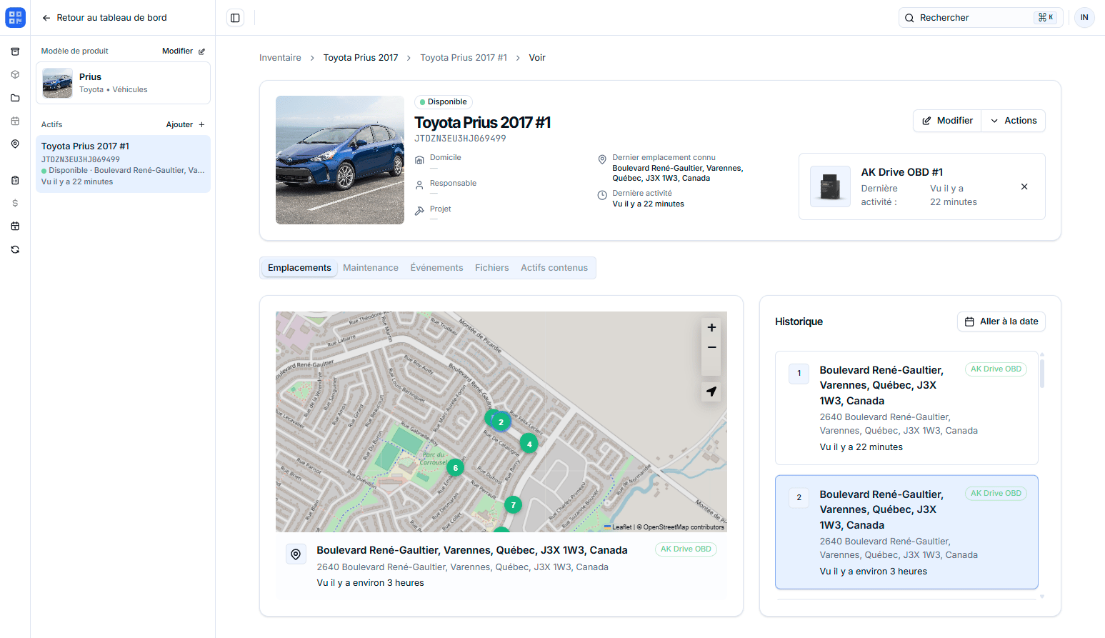Select Toyota Prius 2017 #1 in Actifs list
Image resolution: width=1105 pixels, height=638 pixels.
[x=123, y=164]
